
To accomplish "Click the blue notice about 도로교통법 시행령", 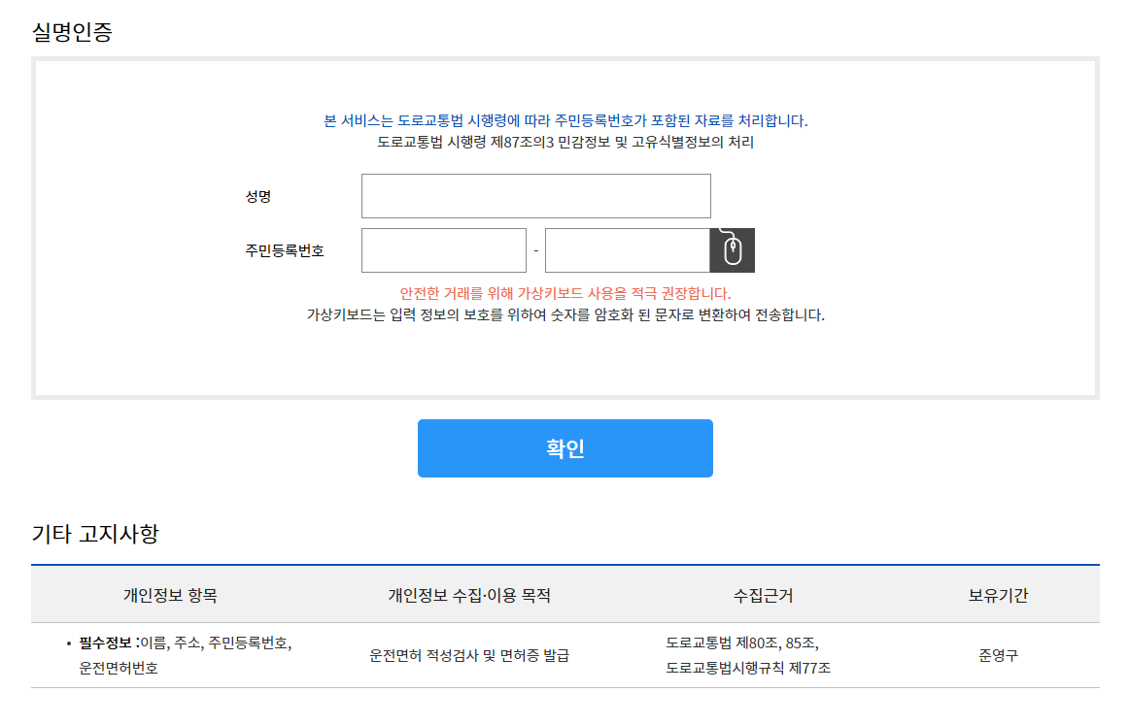I will tap(565, 120).
